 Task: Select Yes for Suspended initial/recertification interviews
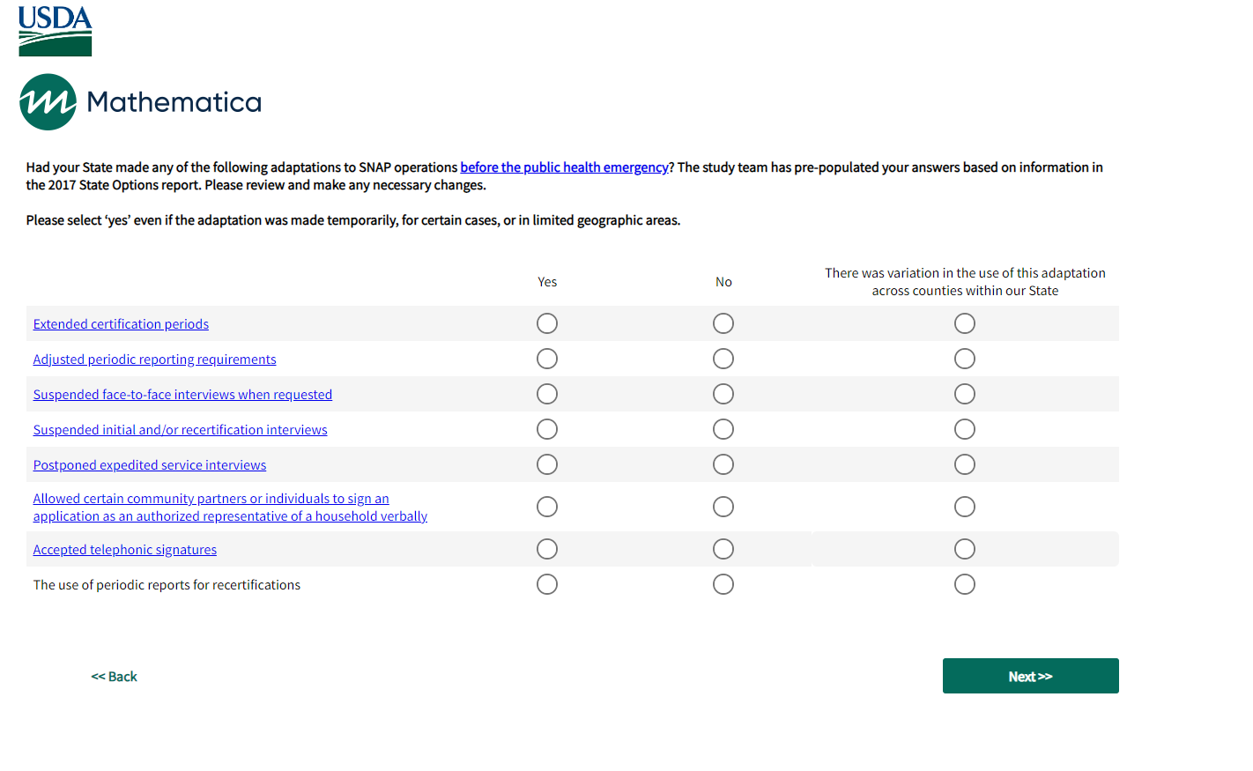pyautogui.click(x=547, y=429)
